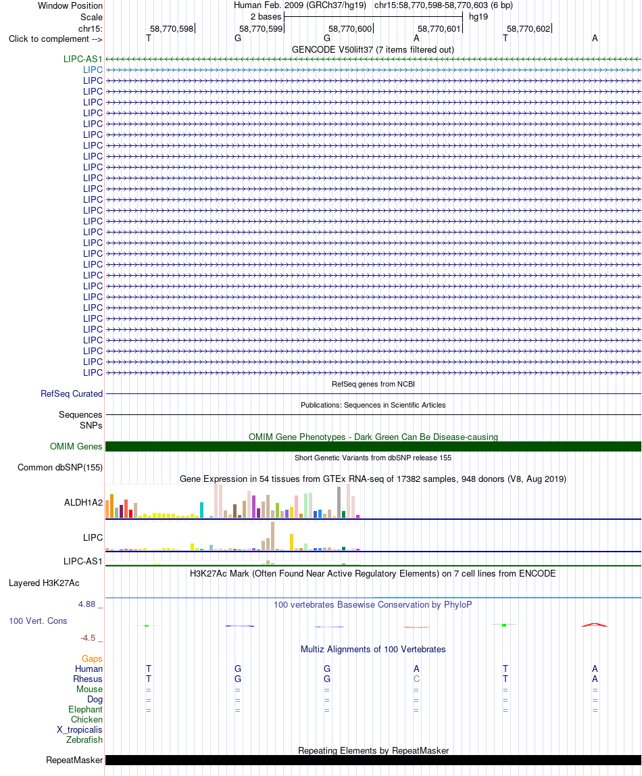Open 'Short Genetic Variants from dbSNP release 155'
This screenshot has width=642, height=776.
(x=373, y=458)
